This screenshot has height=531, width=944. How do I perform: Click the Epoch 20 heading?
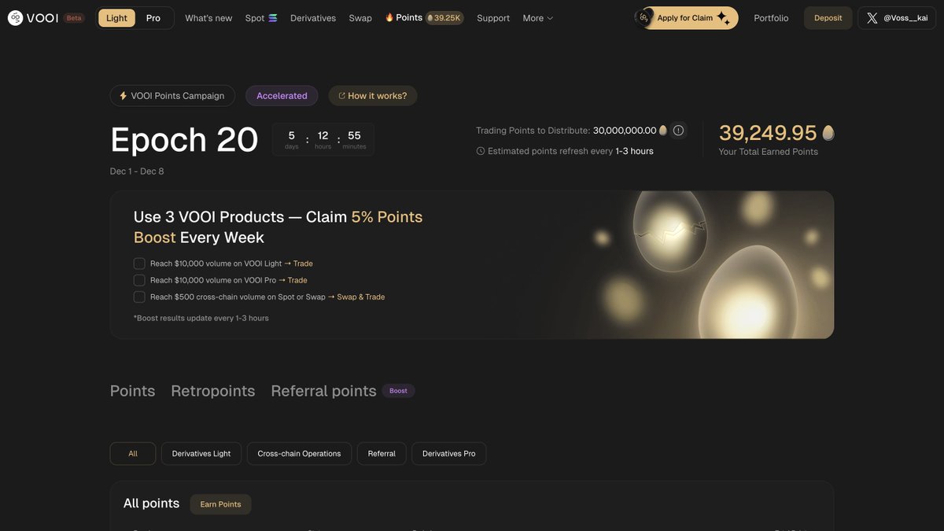184,140
